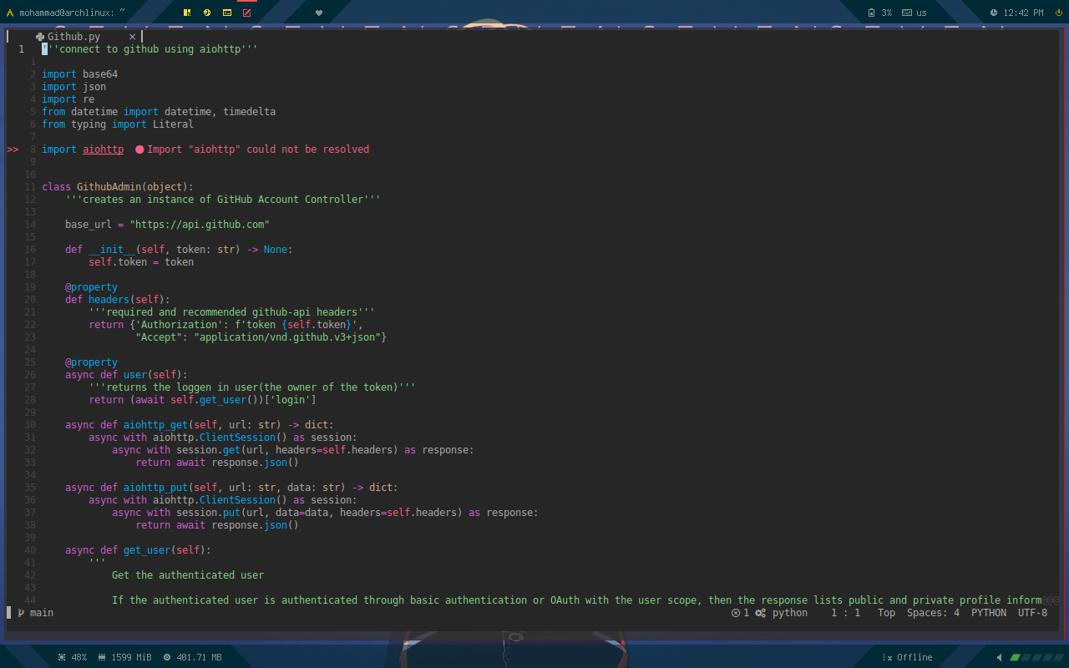Click the 'aiohttp_get' function name
This screenshot has width=1069, height=668.
click(x=156, y=425)
